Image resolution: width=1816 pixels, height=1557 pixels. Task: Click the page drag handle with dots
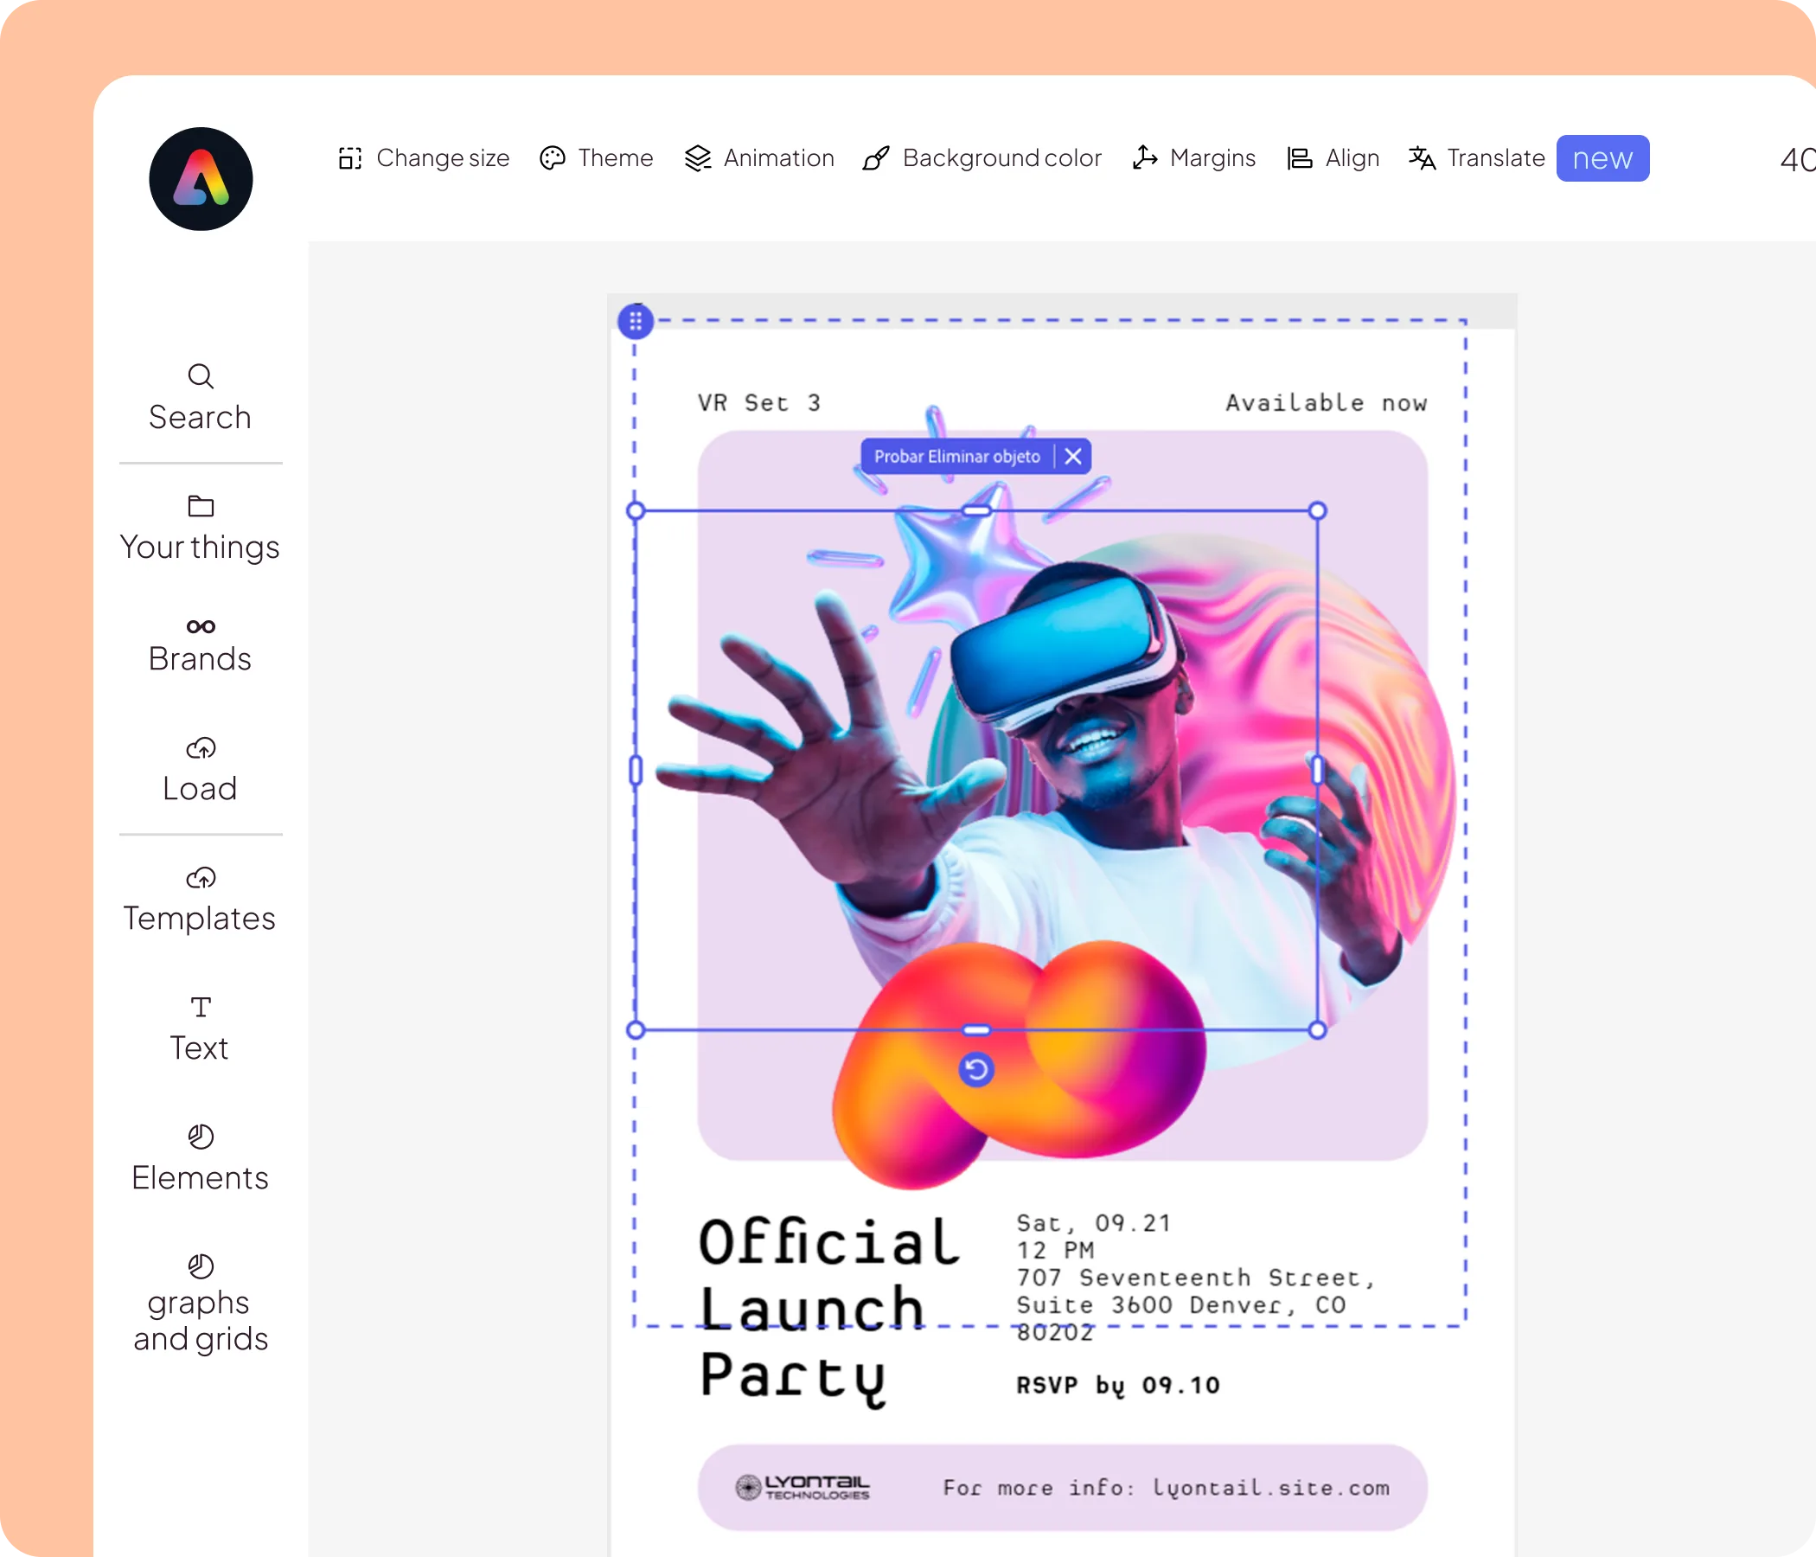pos(636,322)
